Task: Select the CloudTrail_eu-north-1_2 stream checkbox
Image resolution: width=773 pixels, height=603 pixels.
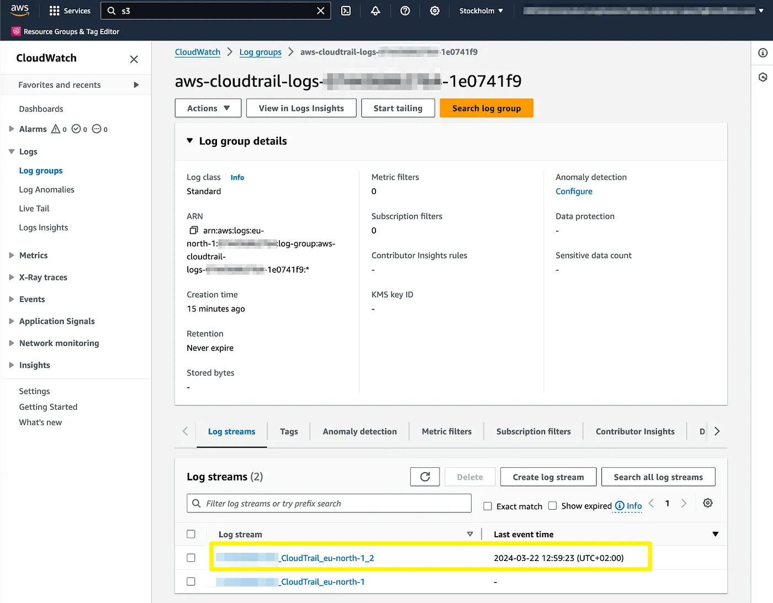Action: point(191,558)
